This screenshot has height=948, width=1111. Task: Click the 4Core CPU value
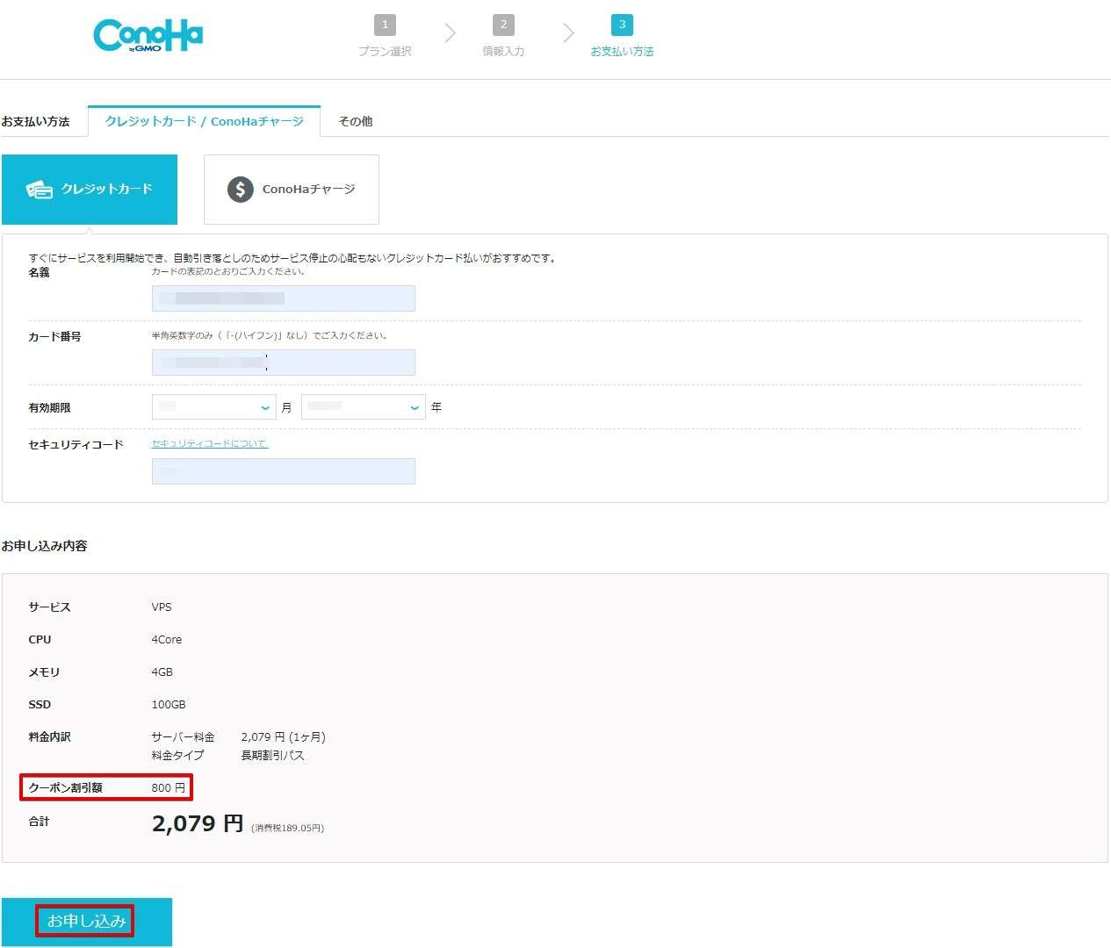tap(167, 640)
